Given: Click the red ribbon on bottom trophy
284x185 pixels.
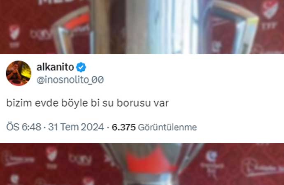Looking at the screenshot, I should (x=150, y=161).
